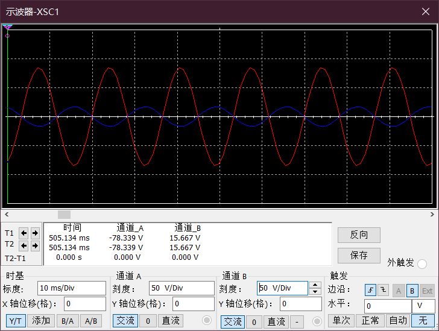Click the T1 cursor marker atop display
The image size is (439, 331).
(7, 27)
